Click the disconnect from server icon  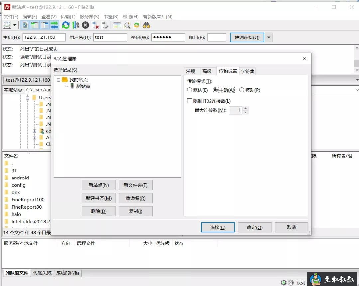tap(95, 25)
